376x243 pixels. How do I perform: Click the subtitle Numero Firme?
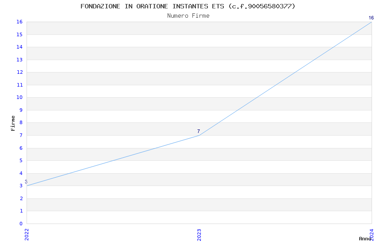(x=188, y=16)
